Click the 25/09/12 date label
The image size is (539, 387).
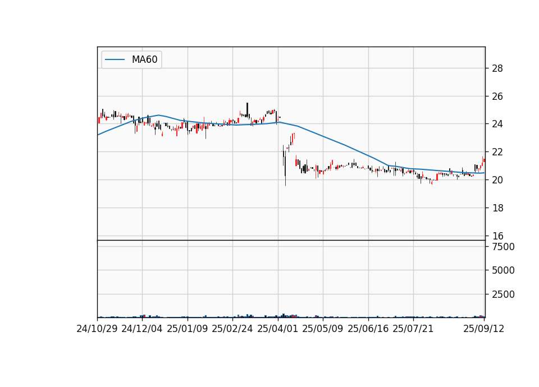pyautogui.click(x=484, y=329)
